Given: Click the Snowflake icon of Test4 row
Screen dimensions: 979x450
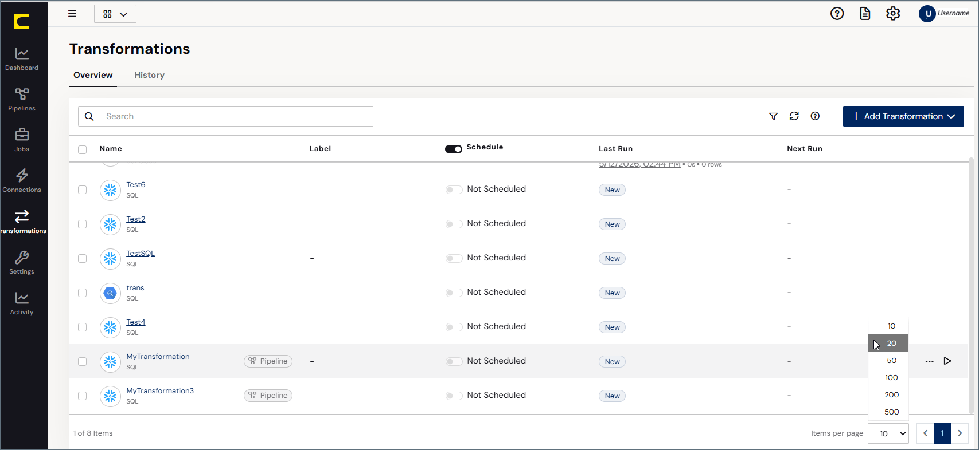Looking at the screenshot, I should click(110, 327).
